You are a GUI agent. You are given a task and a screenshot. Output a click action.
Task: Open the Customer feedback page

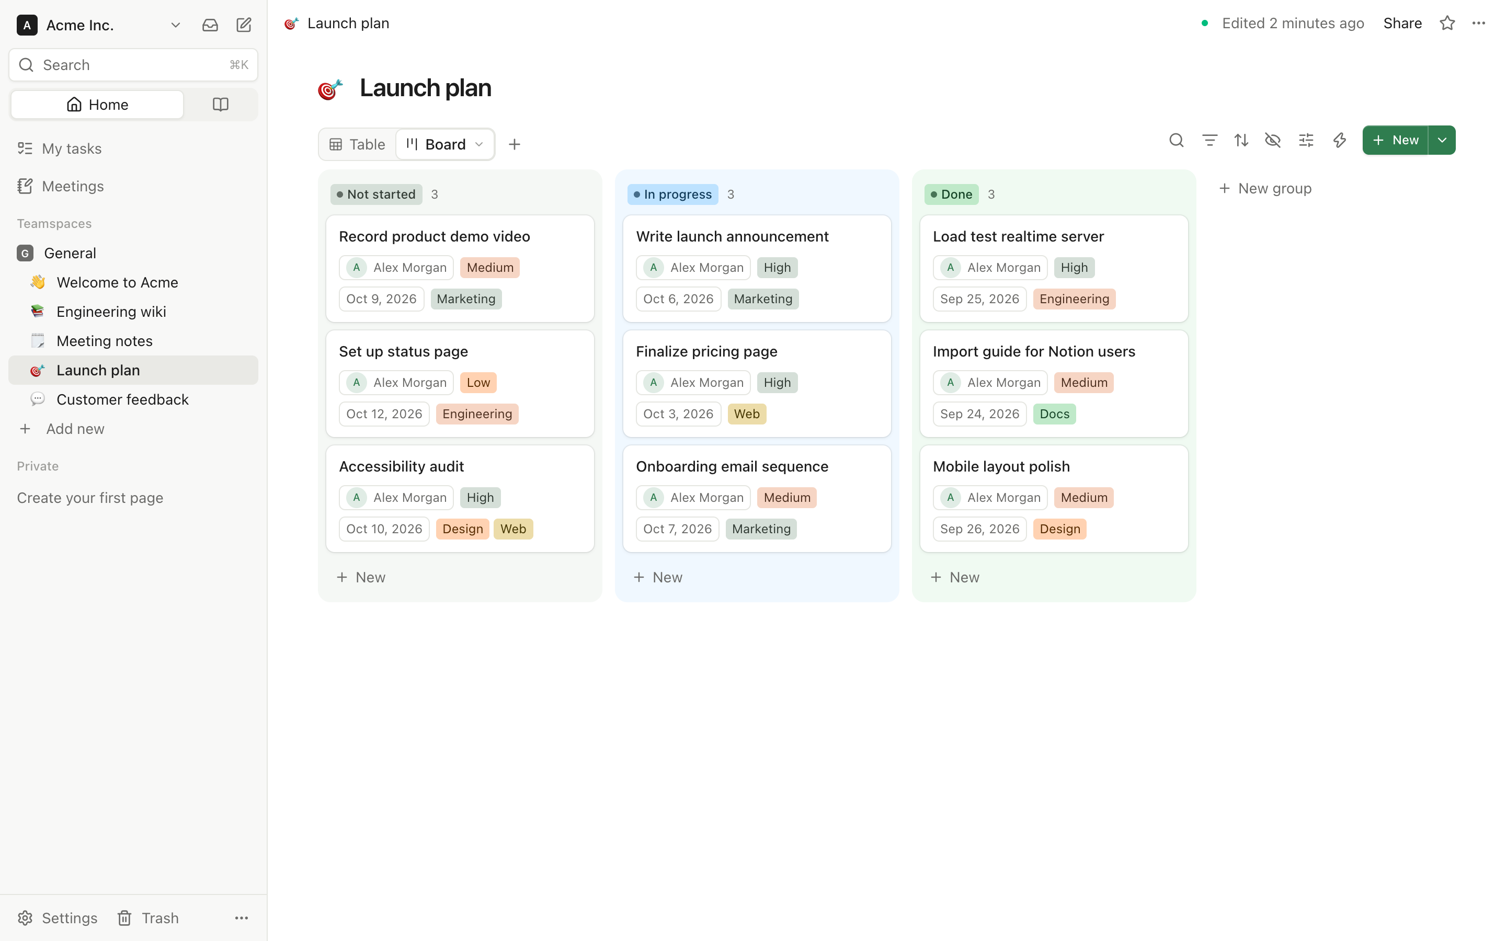[133, 399]
